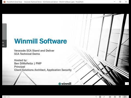Switch to Slide Sorter view icon

click(x=115, y=97)
